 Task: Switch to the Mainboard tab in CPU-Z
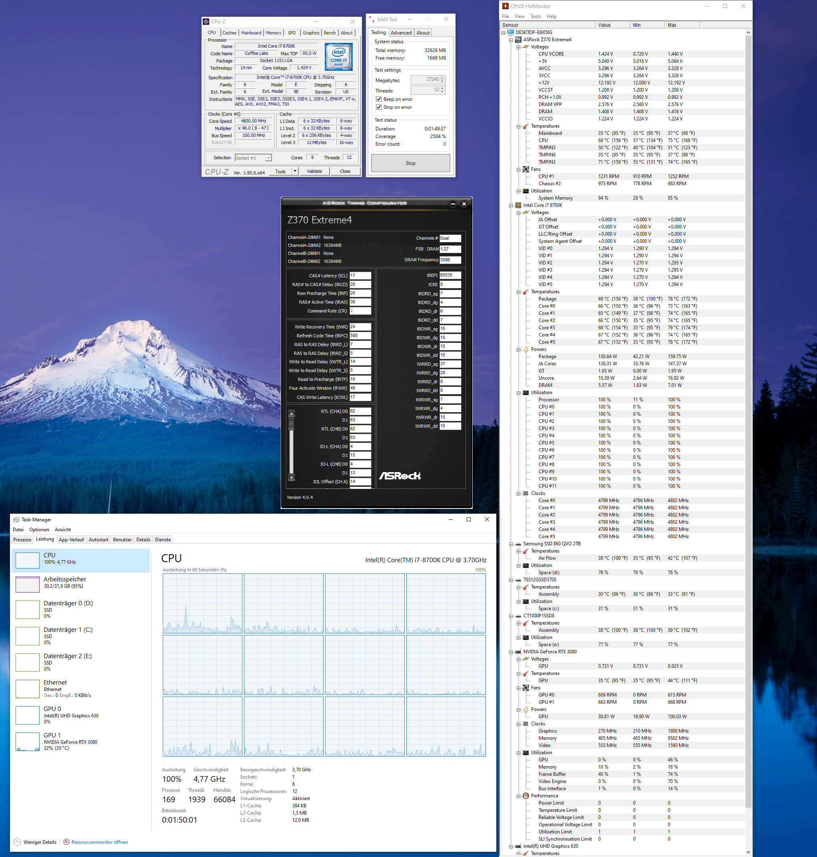(x=251, y=33)
